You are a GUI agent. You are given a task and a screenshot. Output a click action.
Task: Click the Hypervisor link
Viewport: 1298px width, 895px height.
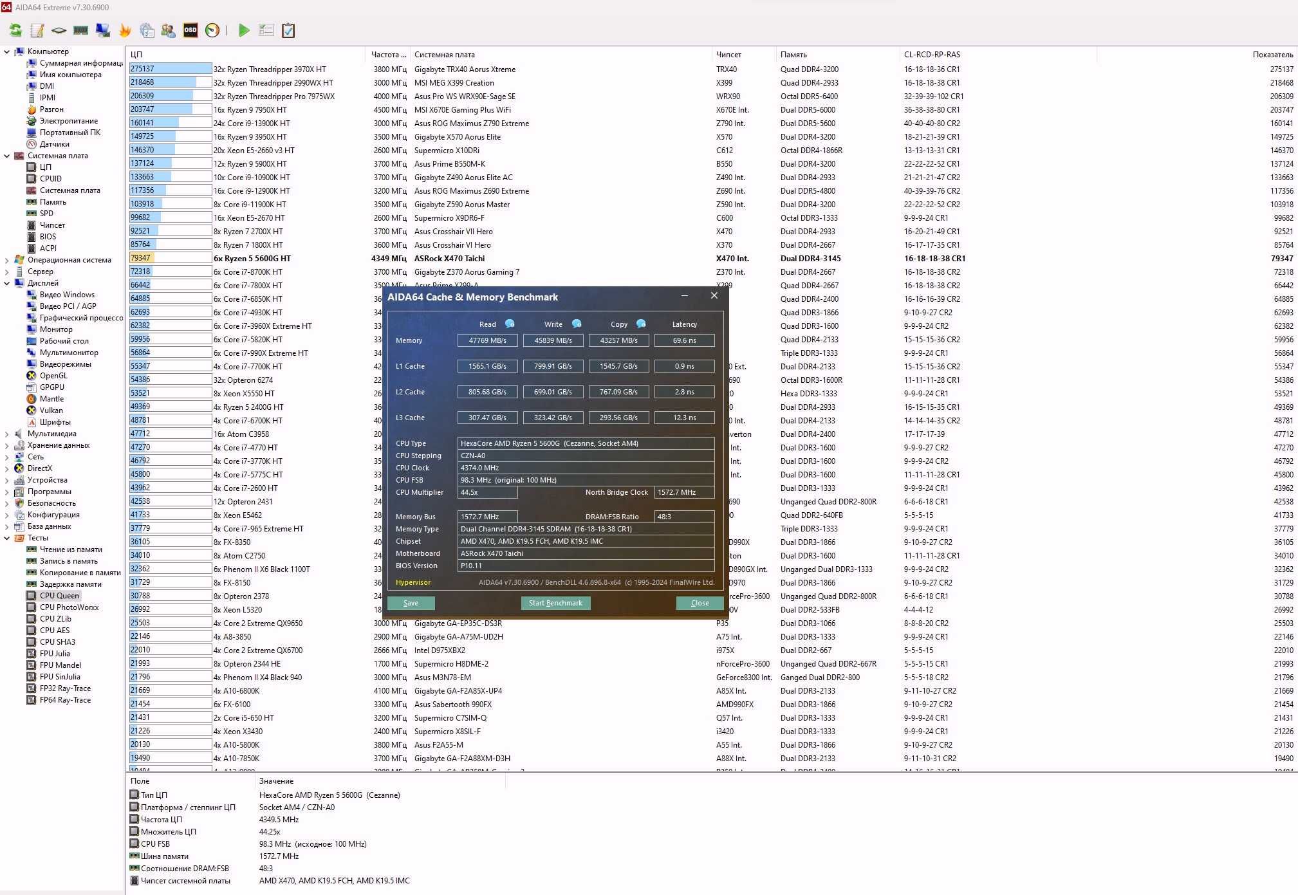413,582
